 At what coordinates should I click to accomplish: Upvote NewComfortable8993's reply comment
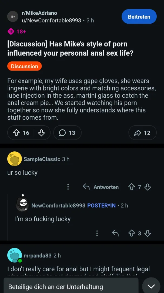132,233
